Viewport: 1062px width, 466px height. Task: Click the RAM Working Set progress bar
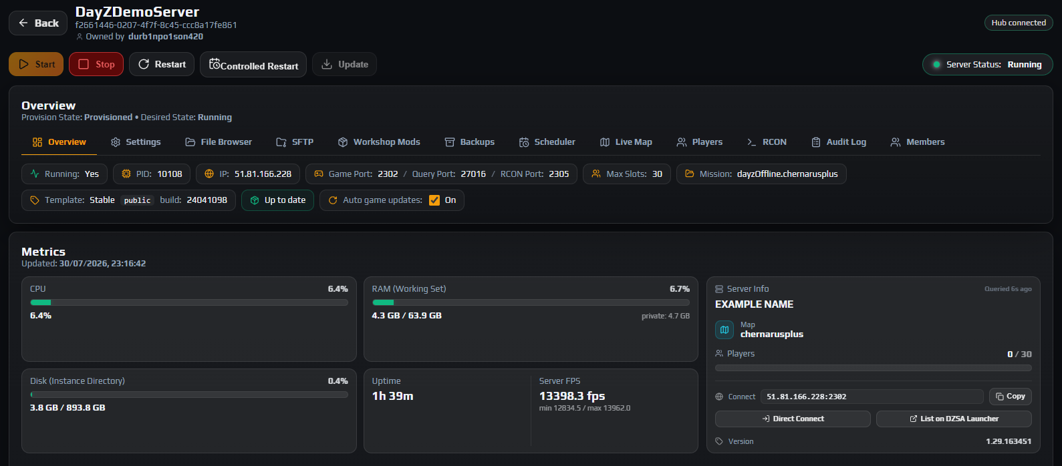point(531,302)
